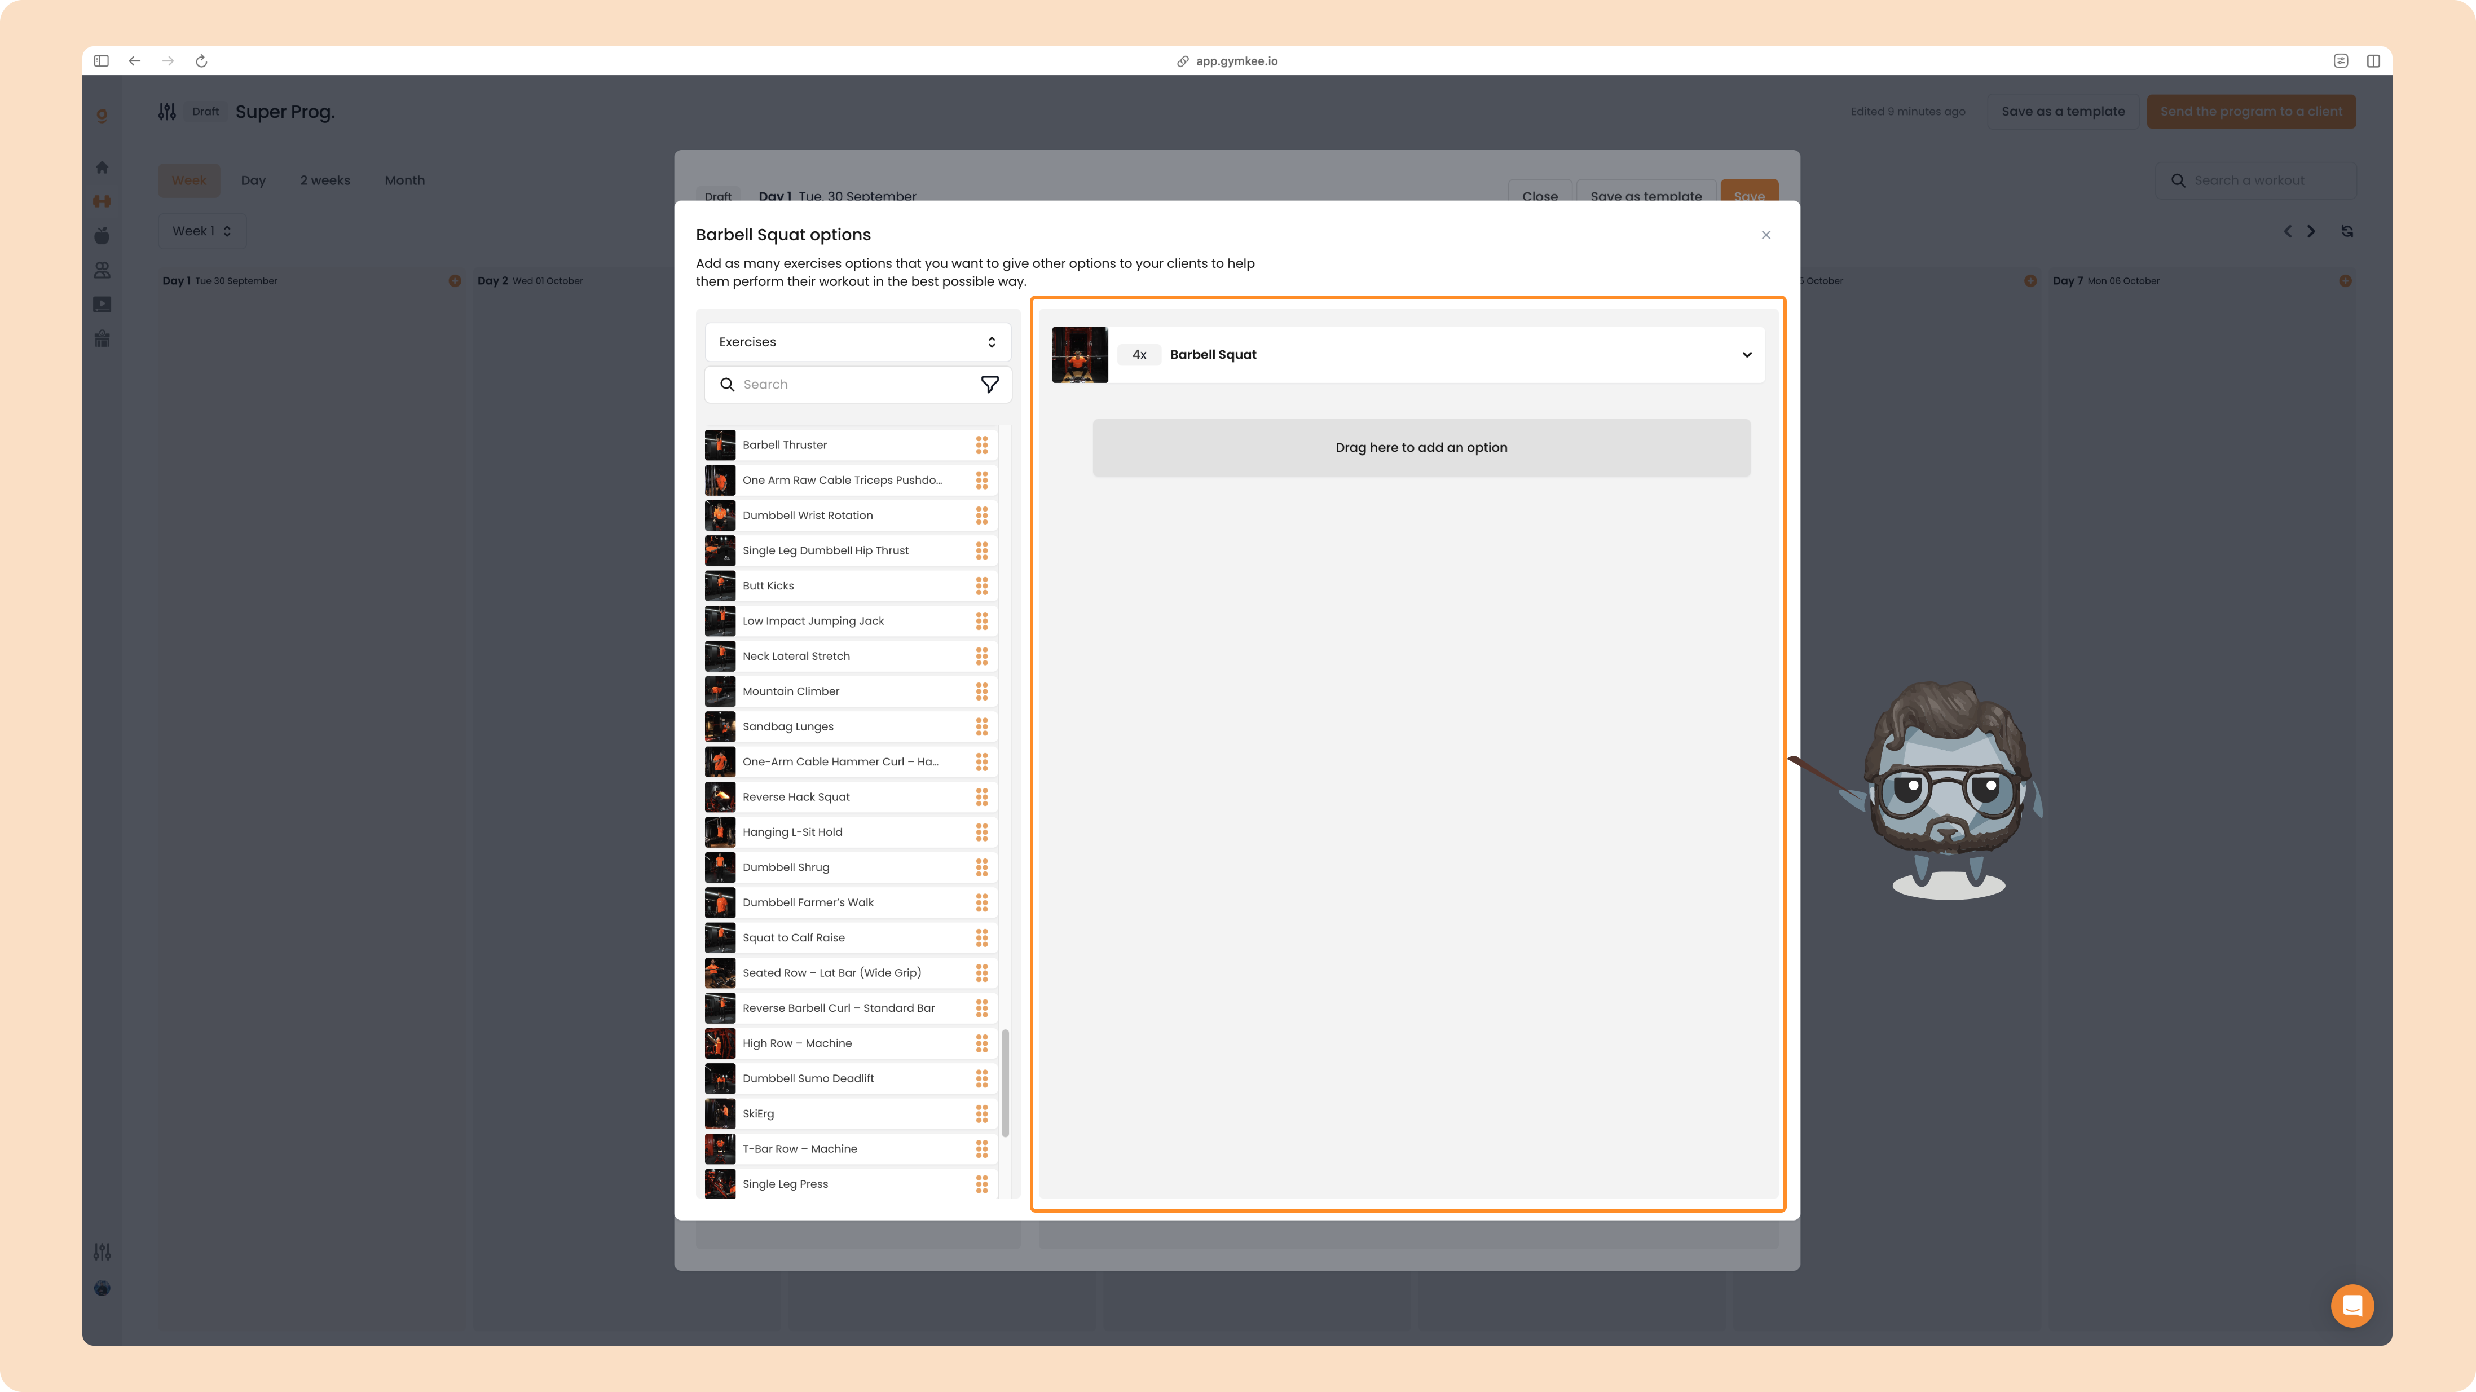Open the home icon in sidebar
Viewport: 2476px width, 1392px height.
coord(102,168)
